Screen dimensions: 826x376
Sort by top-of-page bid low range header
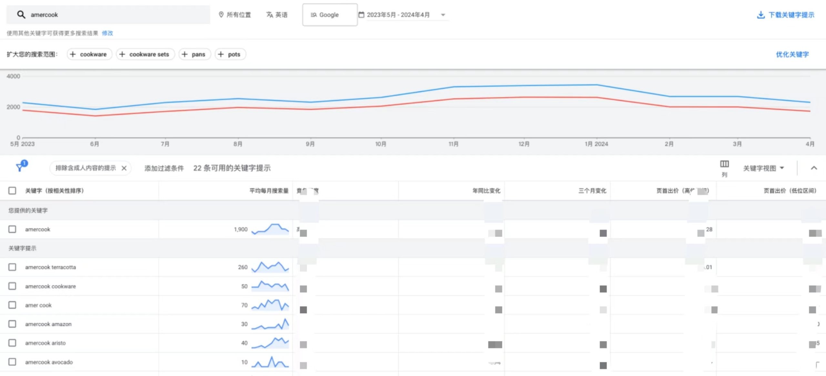(x=790, y=190)
